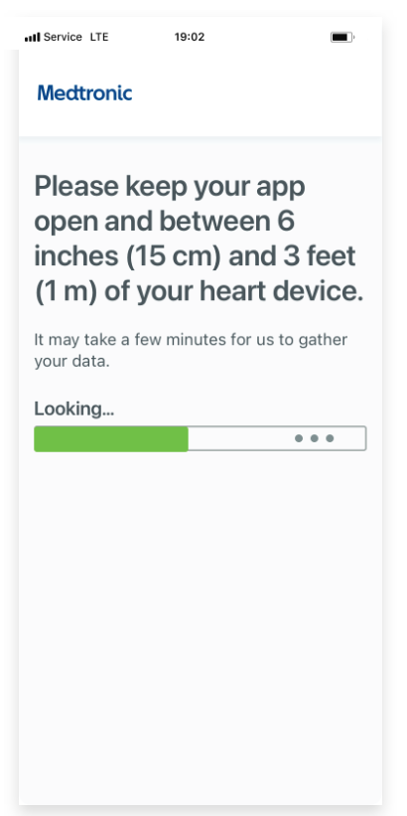Tap the Looking... status label
The image size is (407, 816).
click(74, 409)
